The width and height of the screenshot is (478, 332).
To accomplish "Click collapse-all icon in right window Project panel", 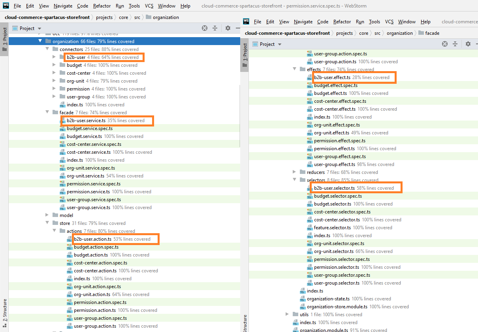I will tap(455, 44).
